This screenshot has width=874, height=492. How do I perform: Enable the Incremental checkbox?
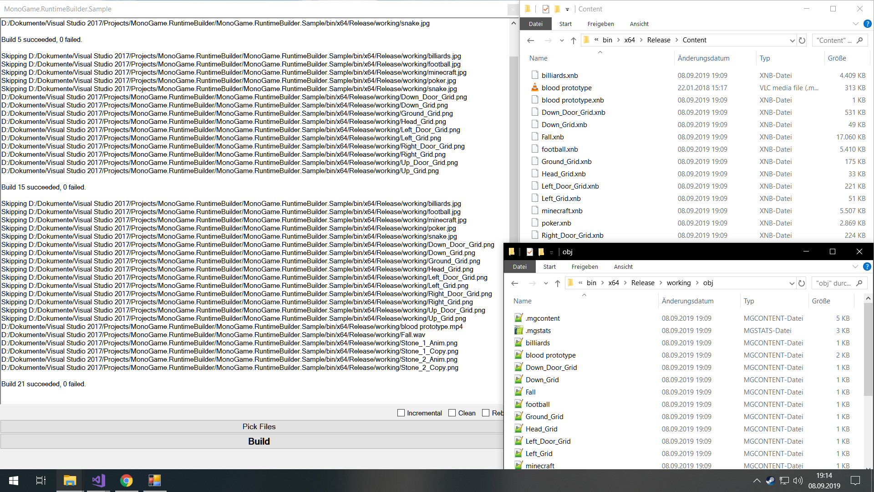point(401,413)
